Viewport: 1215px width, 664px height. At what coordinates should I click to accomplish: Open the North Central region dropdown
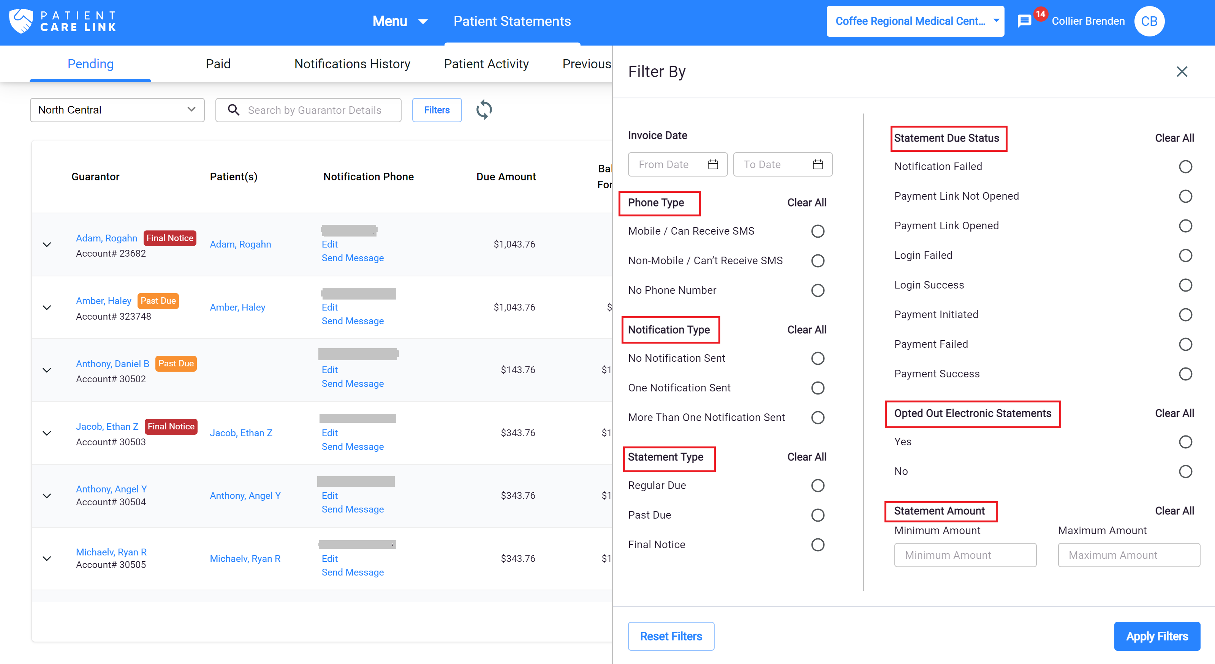pos(117,110)
